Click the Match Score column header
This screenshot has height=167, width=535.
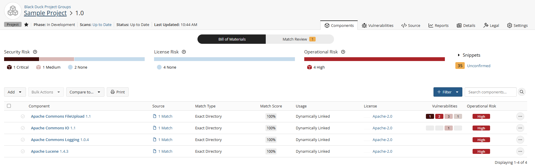click(271, 106)
